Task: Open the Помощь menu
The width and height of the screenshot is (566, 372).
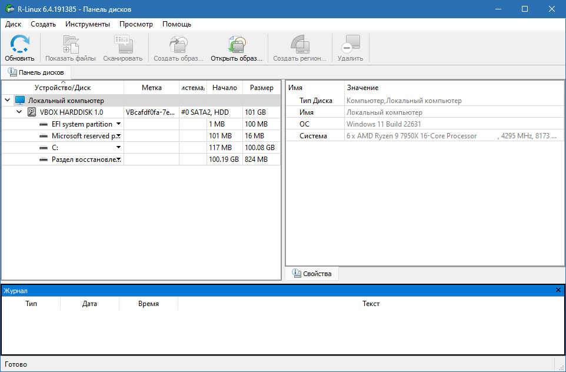Action: click(x=177, y=24)
